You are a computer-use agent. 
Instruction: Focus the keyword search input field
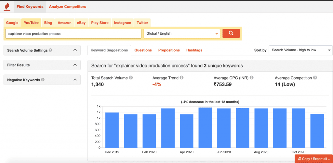[73, 34]
